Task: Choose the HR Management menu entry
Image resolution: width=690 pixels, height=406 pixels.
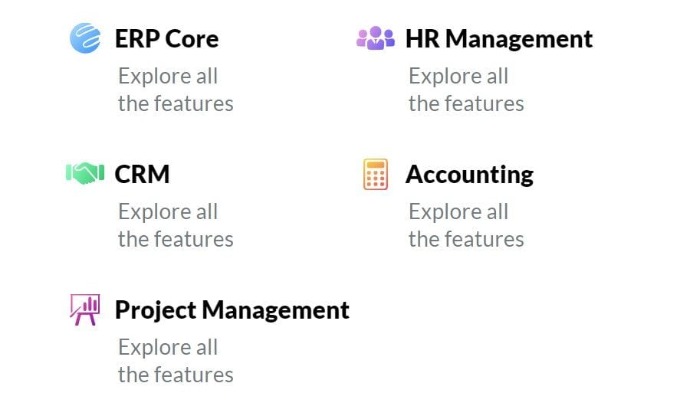Action: click(475, 69)
